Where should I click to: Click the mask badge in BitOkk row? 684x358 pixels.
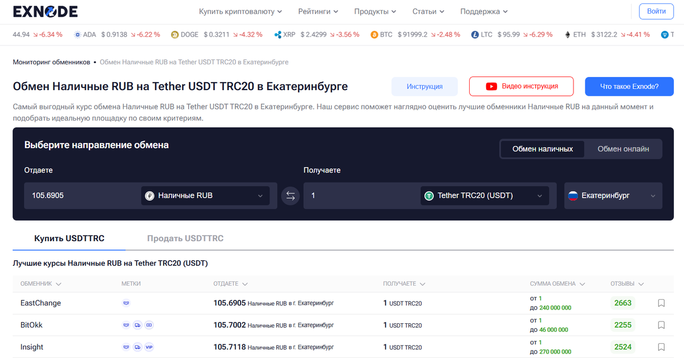127,325
